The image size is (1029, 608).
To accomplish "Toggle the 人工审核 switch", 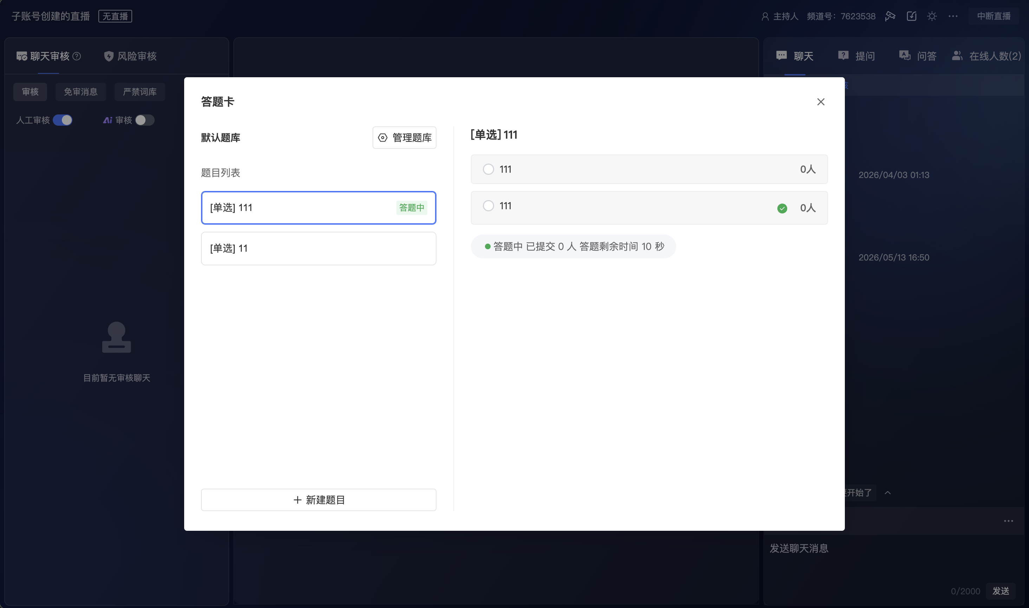I will tap(62, 120).
